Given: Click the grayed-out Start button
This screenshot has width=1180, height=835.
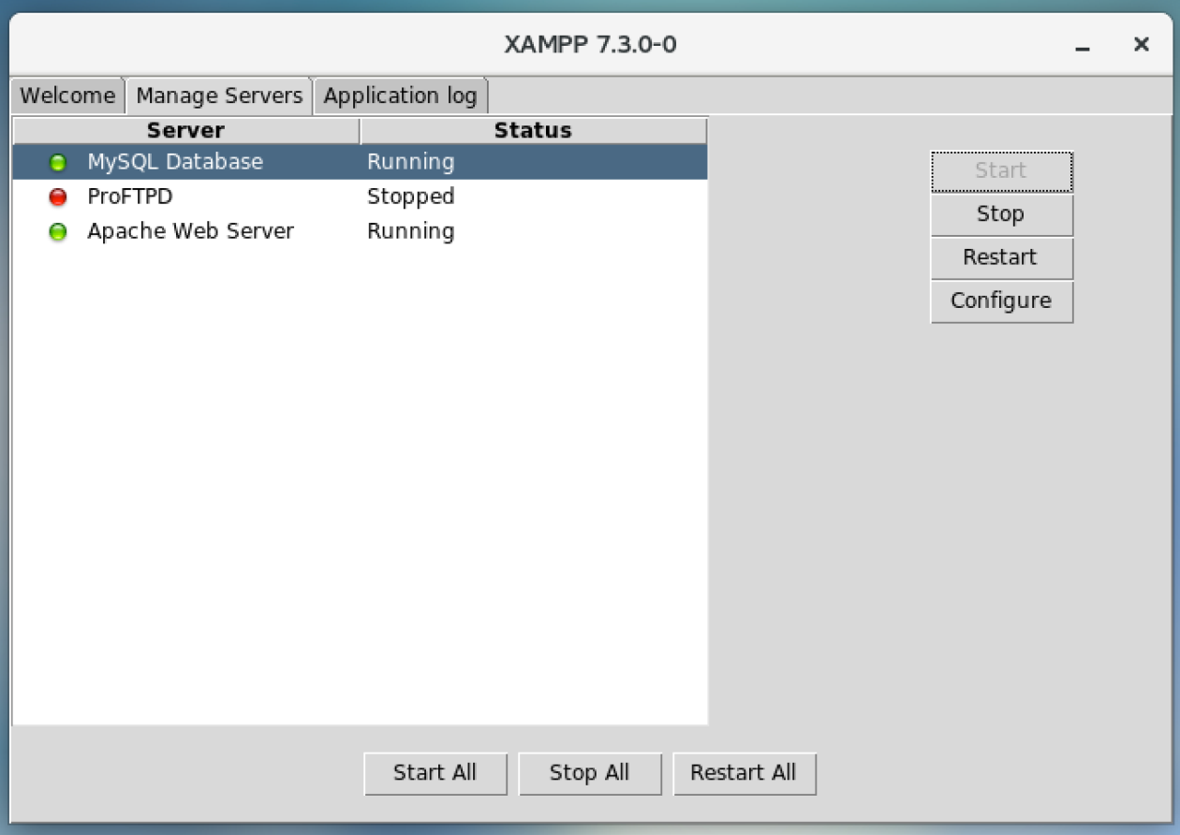Looking at the screenshot, I should click(1001, 171).
